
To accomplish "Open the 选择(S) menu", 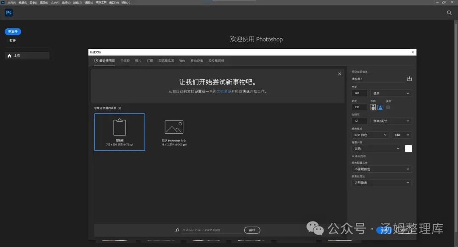I will tap(66, 3).
